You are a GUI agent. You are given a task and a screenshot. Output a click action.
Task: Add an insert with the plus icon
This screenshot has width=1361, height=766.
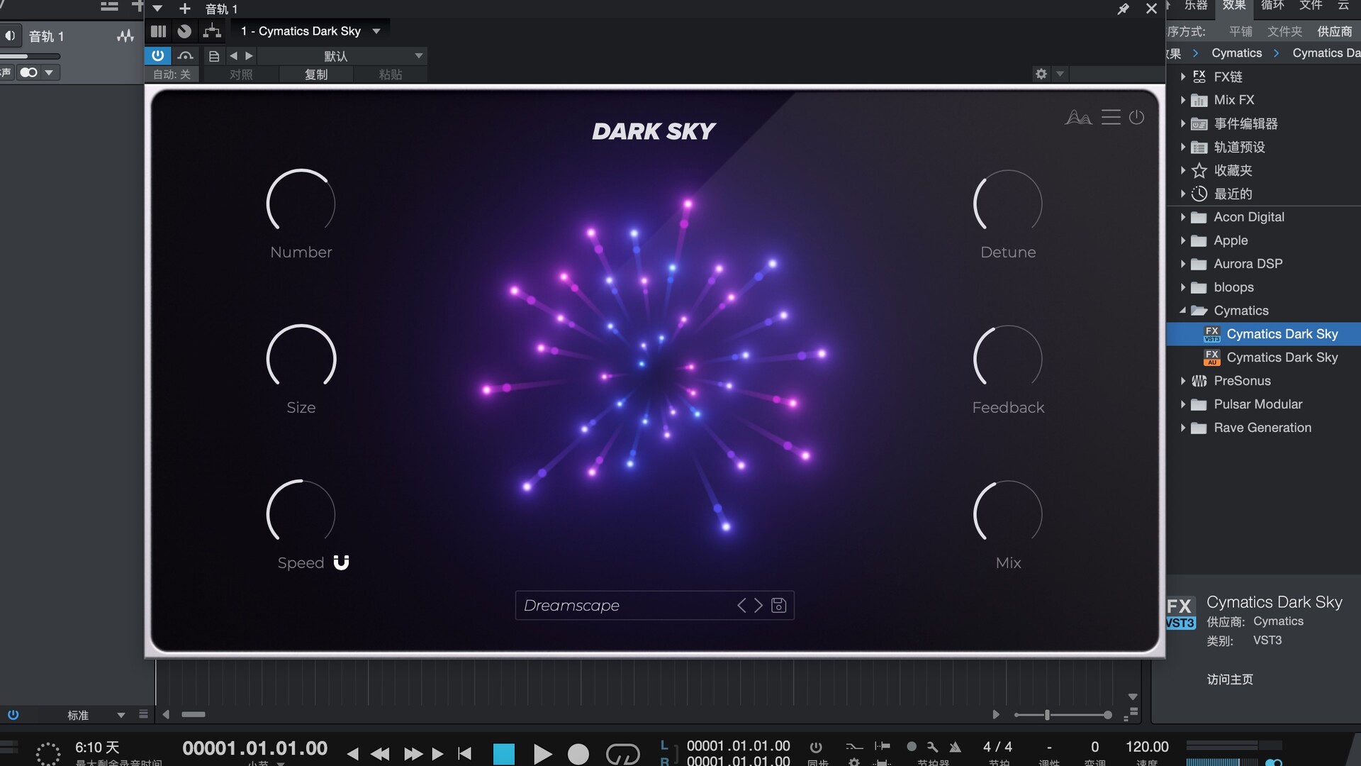185,9
